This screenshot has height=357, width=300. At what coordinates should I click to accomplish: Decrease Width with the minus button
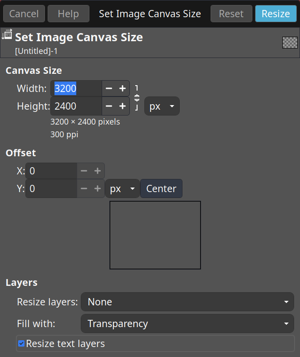109,88
